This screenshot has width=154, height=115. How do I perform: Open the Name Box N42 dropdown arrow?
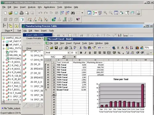(64, 57)
